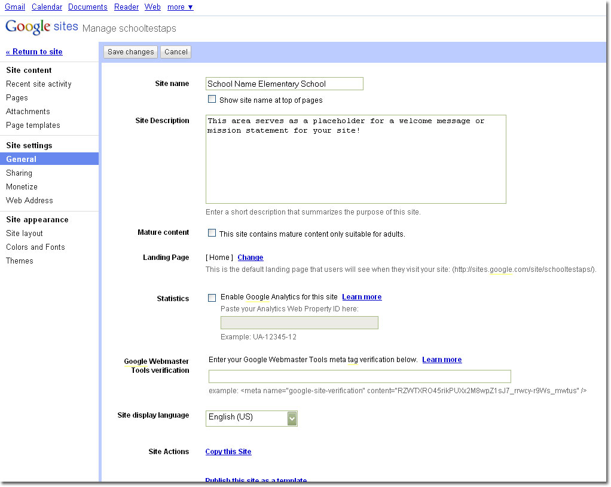Toggle the mature content checkbox
This screenshot has width=611, height=487.
(x=212, y=233)
